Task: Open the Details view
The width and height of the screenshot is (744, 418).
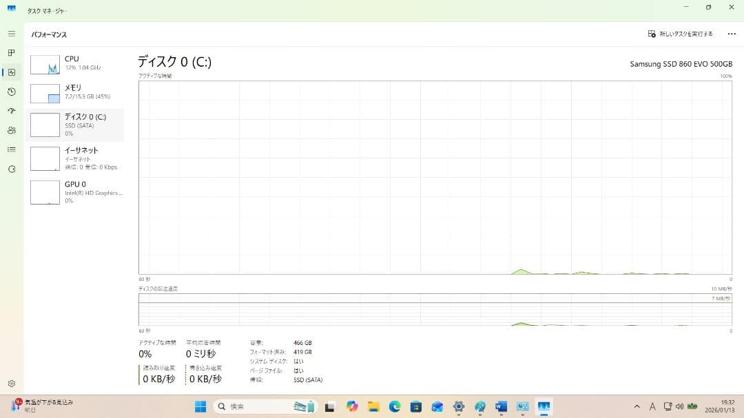Action: click(11, 149)
